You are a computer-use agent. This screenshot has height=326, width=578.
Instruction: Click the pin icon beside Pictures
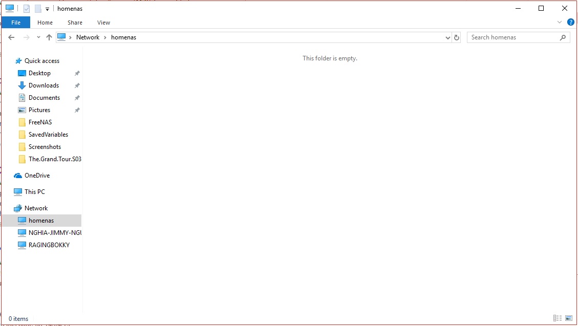tap(77, 110)
